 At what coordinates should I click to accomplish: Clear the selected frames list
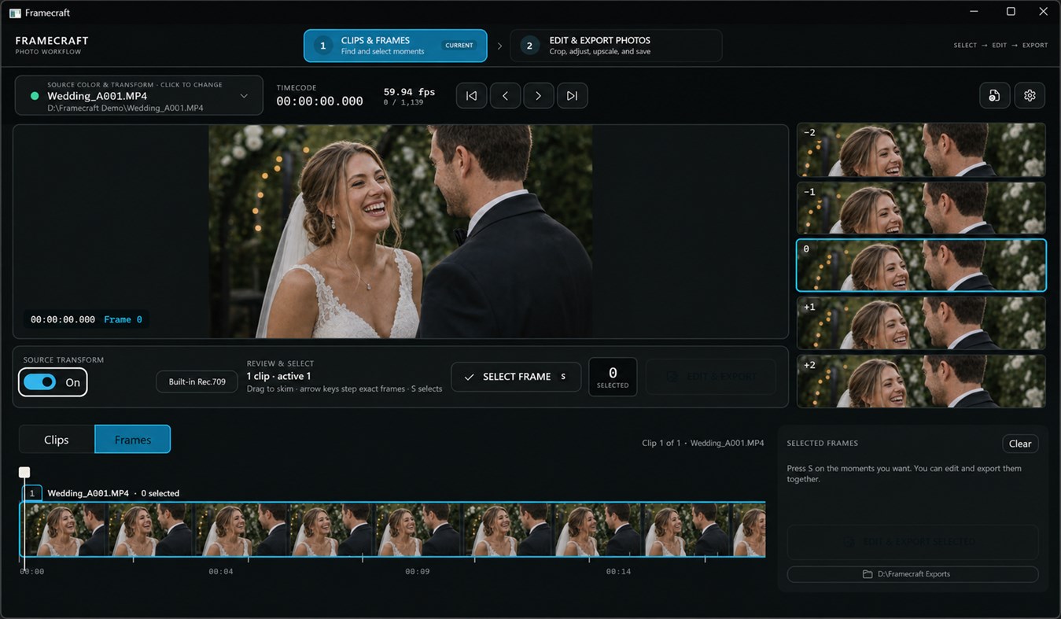click(1020, 444)
